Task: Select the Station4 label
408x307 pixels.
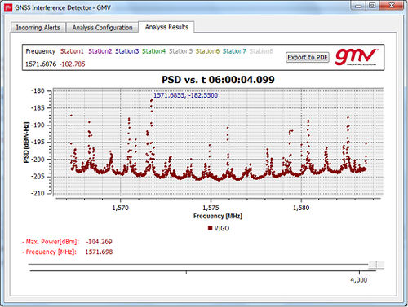Action: click(x=153, y=51)
